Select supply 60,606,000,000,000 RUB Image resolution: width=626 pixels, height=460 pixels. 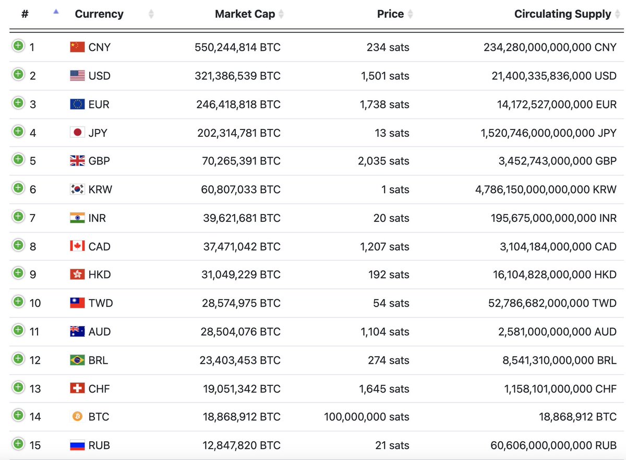tap(553, 445)
